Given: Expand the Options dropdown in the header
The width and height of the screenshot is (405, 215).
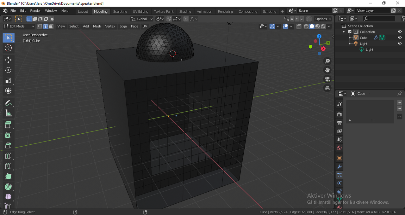Looking at the screenshot, I should 322,19.
